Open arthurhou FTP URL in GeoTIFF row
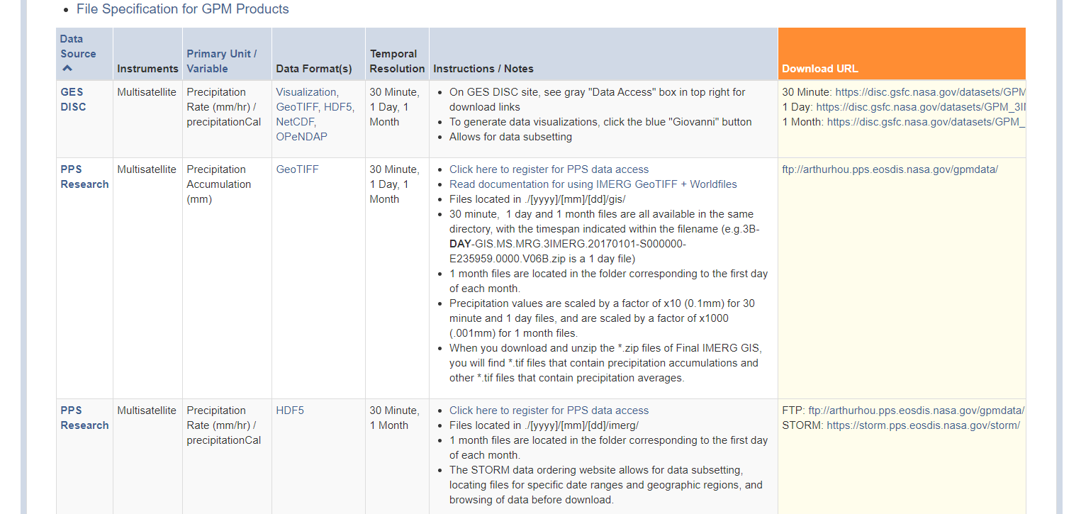 coord(890,169)
